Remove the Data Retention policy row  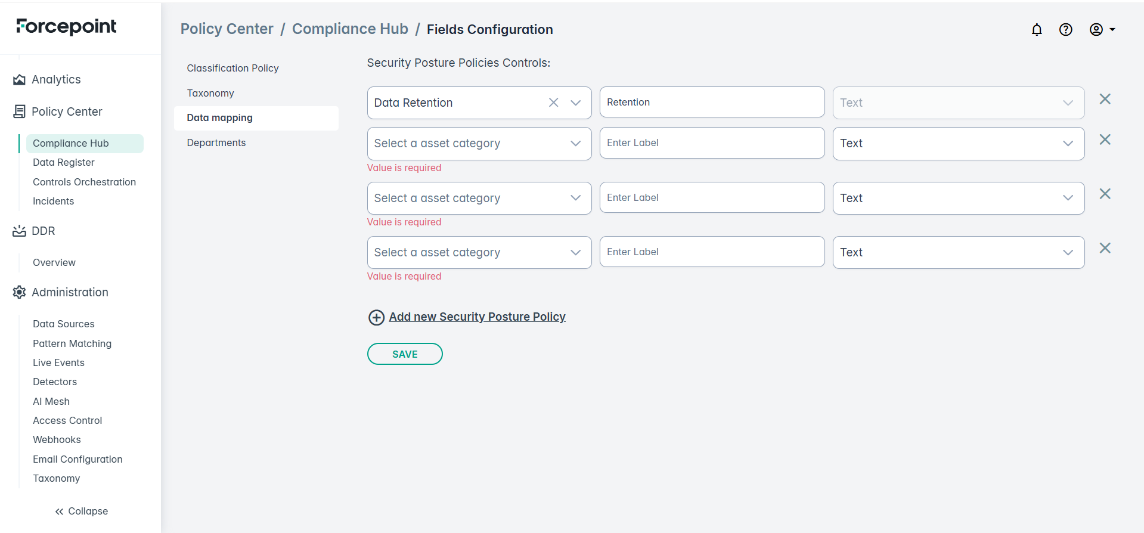tap(1105, 100)
